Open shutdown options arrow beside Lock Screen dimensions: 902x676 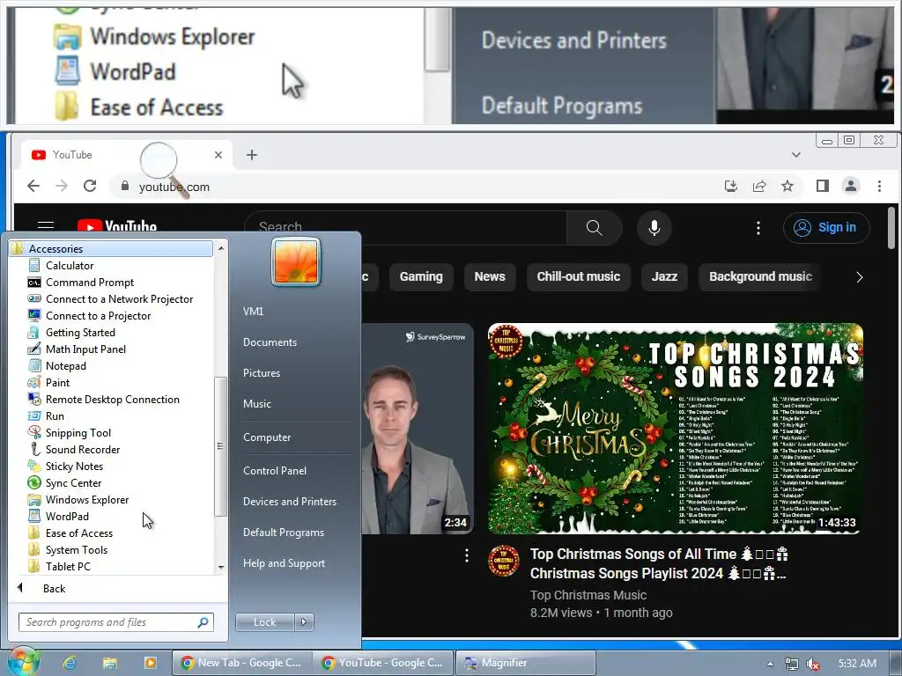click(304, 622)
